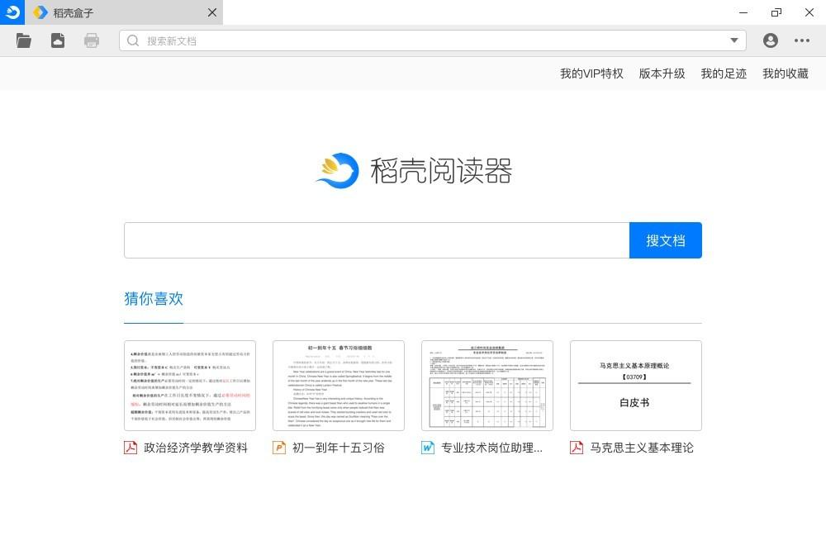Minimize the reader window

coord(743,12)
